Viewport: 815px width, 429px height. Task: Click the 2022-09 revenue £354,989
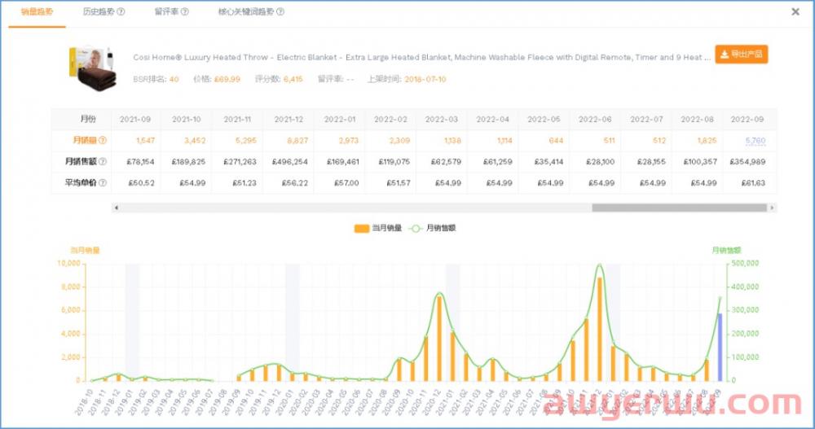click(747, 161)
